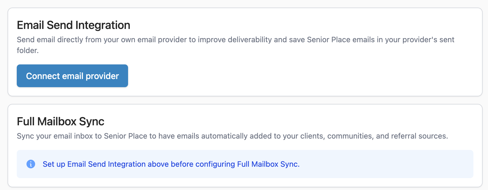
Task: Click the setup notice text in the blue banner
Action: tap(171, 164)
